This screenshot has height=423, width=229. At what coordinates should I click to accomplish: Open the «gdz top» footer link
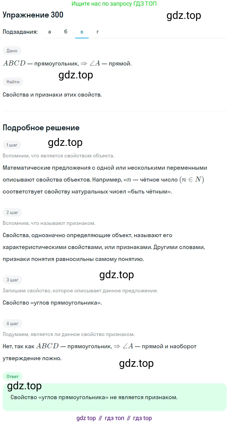point(86,418)
